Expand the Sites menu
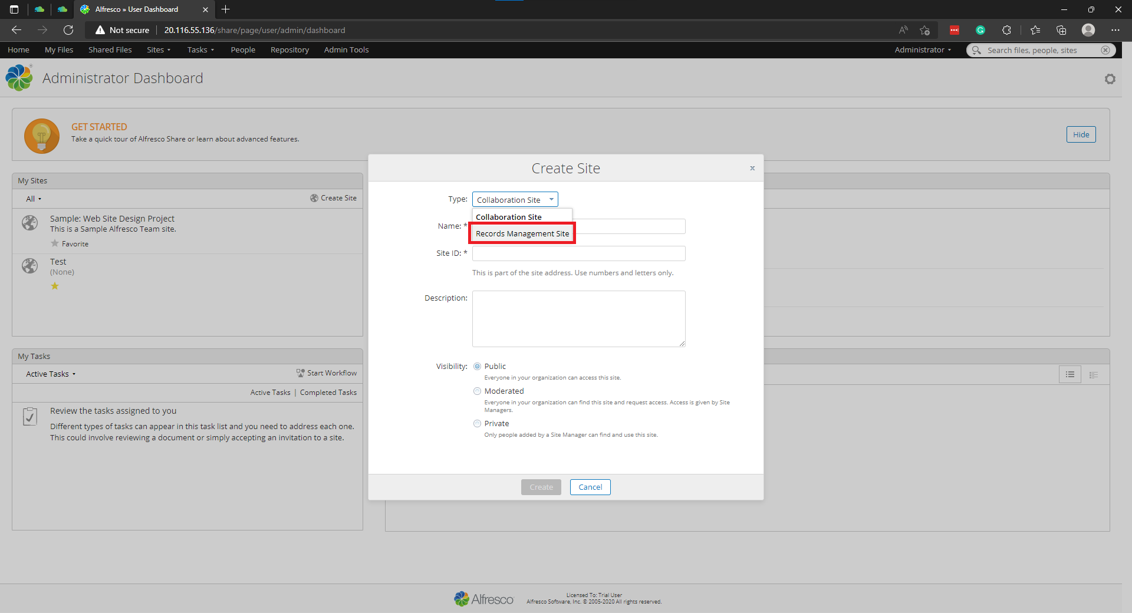This screenshot has width=1132, height=613. pos(159,50)
